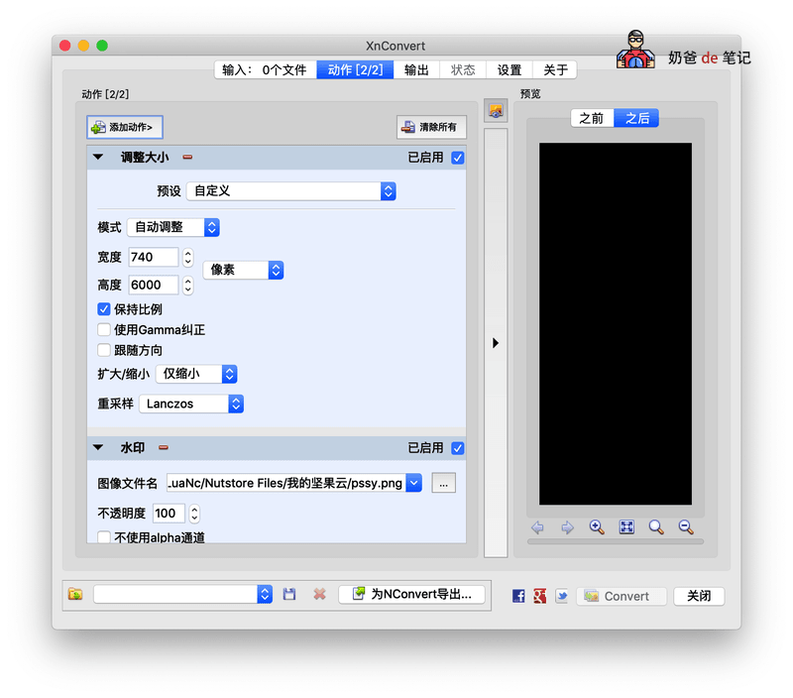
Task: Open the 重采样 Lanczos dropdown
Action: (191, 404)
